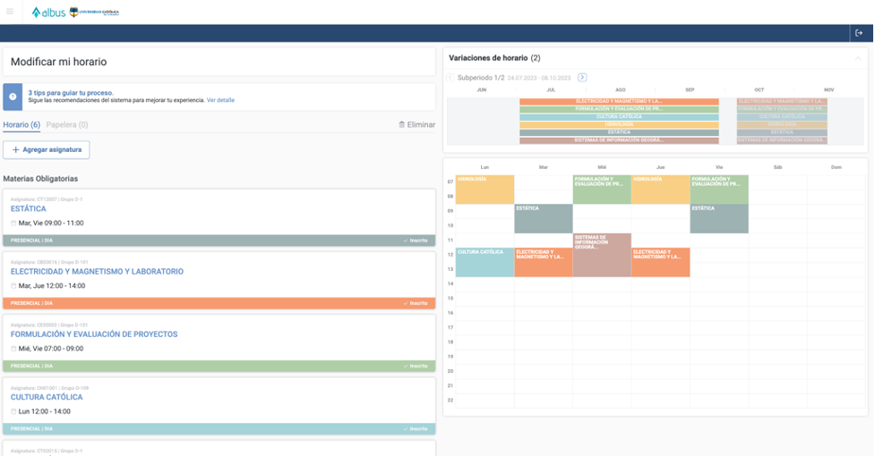875x456 pixels.
Task: Click 'Mar, Jue 12:00 - 14:00' schedule text
Action: tap(52, 286)
